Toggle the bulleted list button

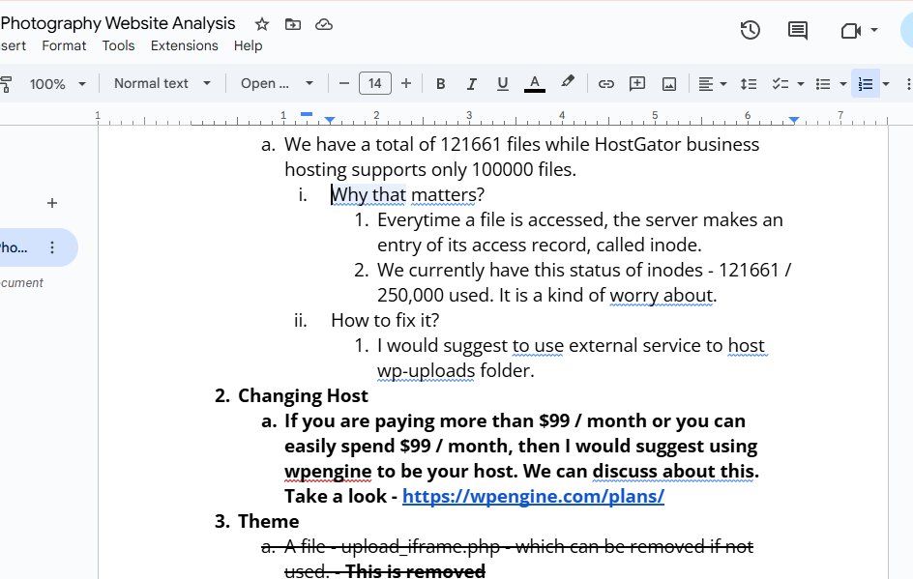click(x=823, y=84)
